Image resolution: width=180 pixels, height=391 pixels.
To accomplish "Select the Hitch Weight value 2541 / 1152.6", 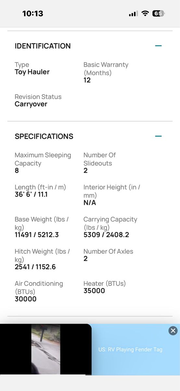I will tap(35, 267).
